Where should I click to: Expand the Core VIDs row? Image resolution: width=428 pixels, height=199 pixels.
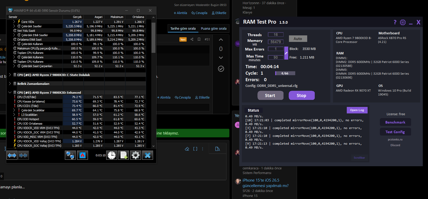point(14,22)
